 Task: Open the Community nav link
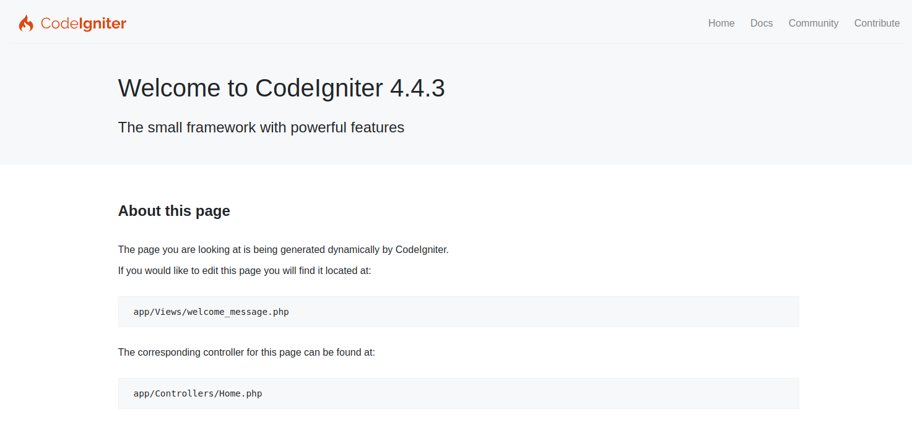[x=813, y=23]
